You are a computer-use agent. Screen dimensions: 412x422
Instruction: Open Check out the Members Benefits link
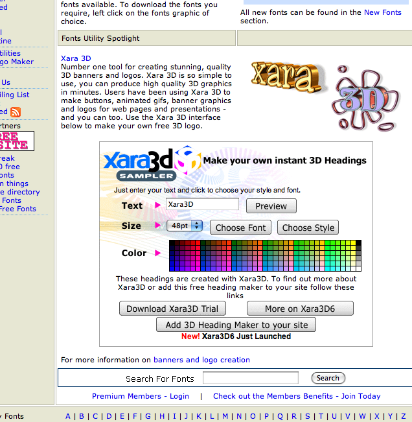click(297, 396)
